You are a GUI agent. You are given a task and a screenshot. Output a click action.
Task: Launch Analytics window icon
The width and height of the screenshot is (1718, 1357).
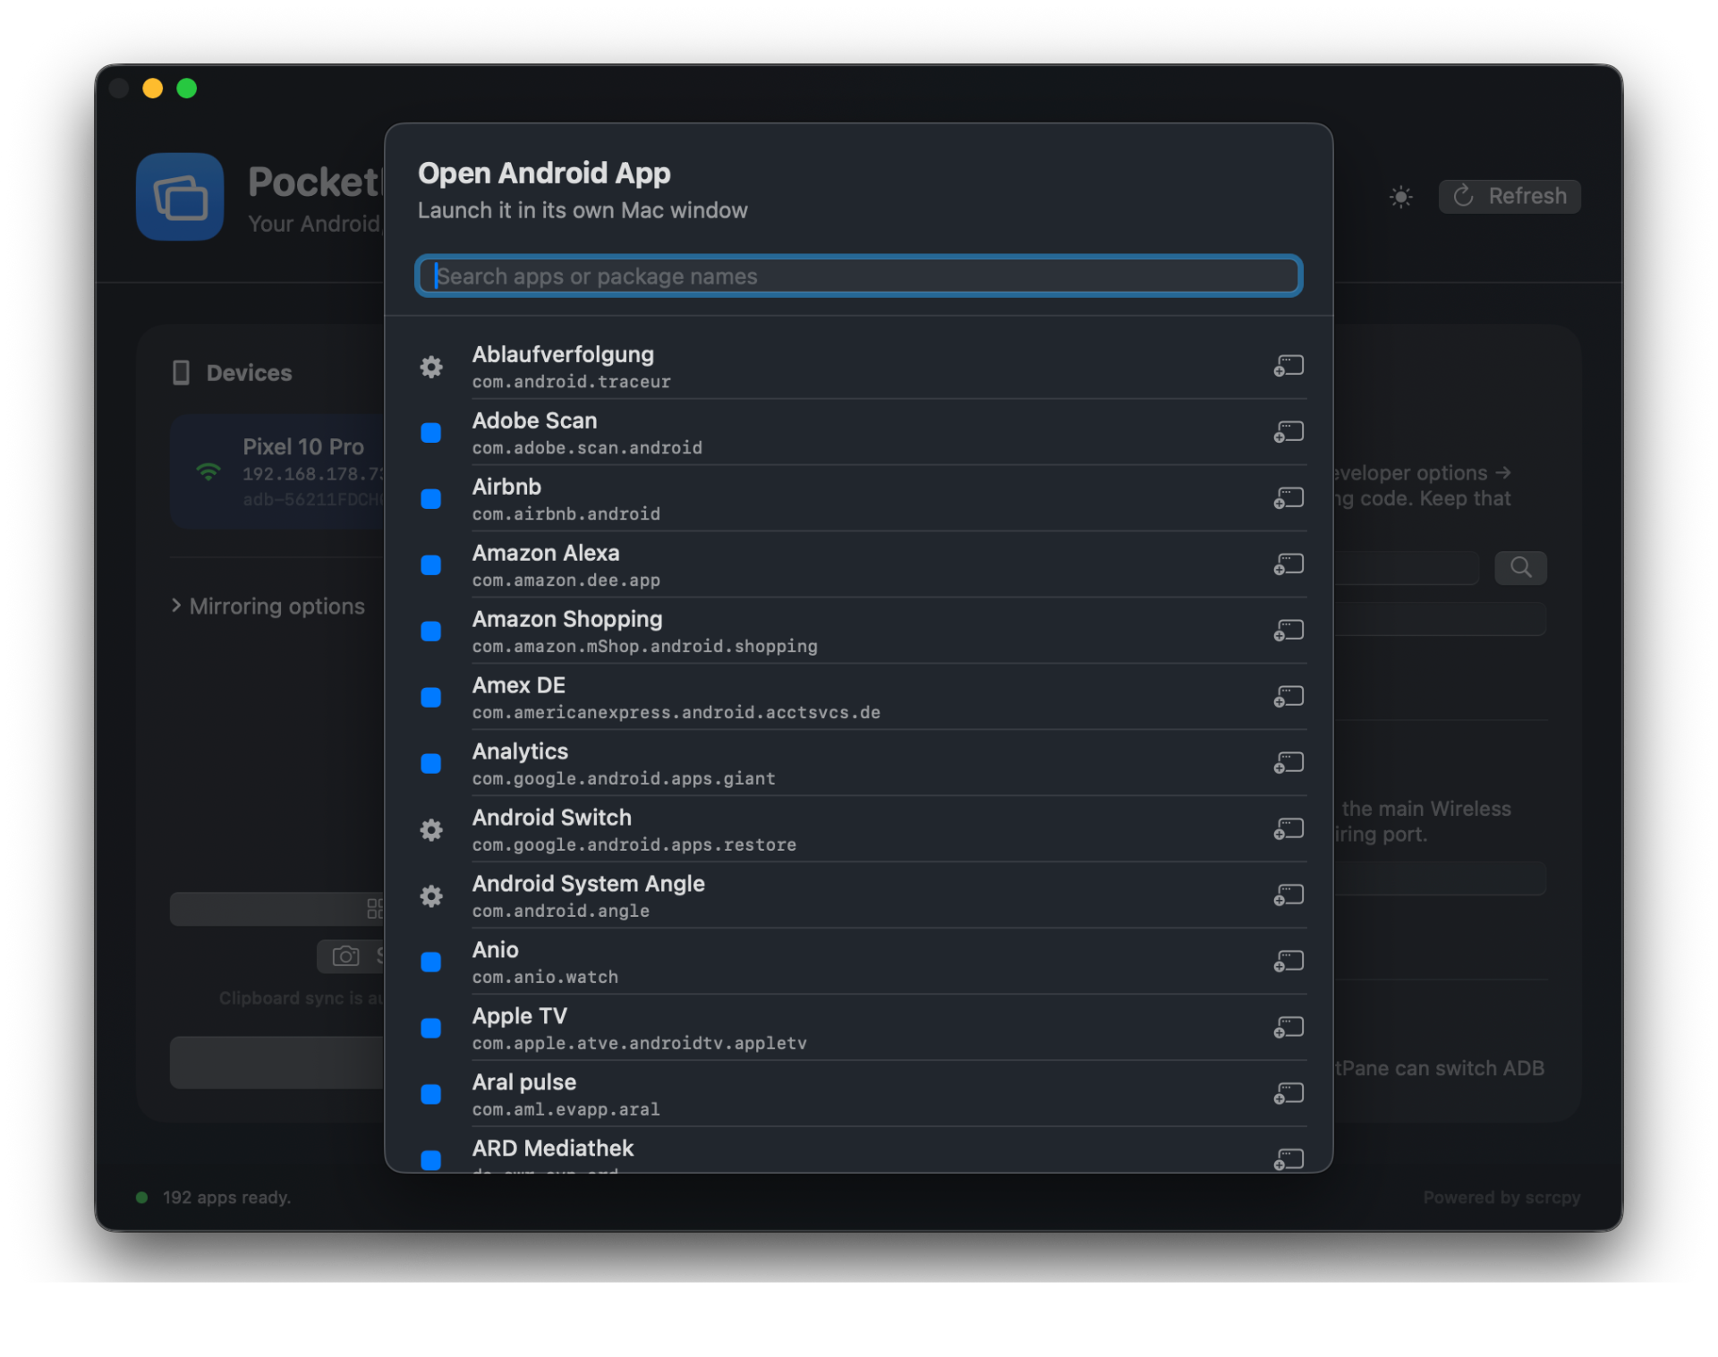click(1288, 763)
